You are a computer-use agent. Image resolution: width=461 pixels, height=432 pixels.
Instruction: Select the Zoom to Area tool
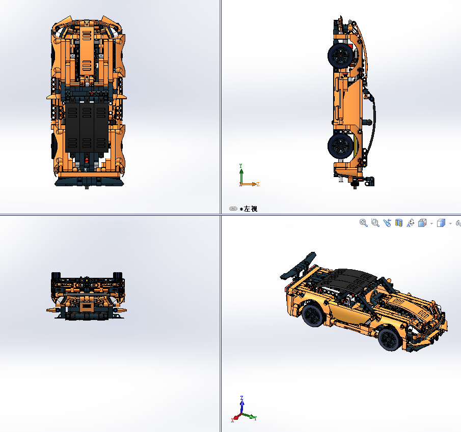tap(375, 223)
